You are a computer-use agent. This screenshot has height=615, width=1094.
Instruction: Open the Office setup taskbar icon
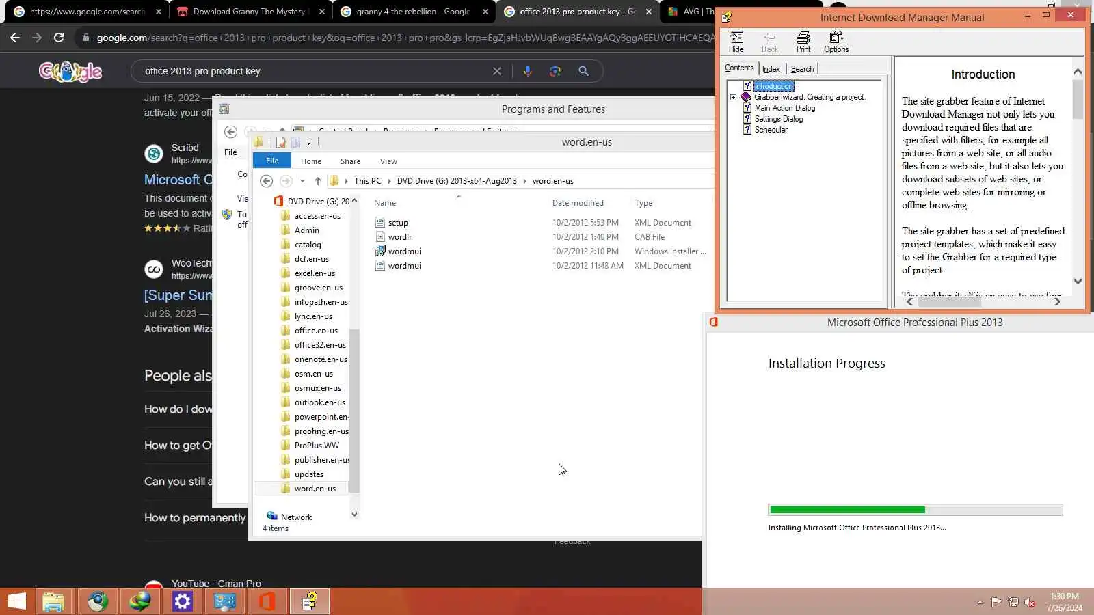pos(267,601)
